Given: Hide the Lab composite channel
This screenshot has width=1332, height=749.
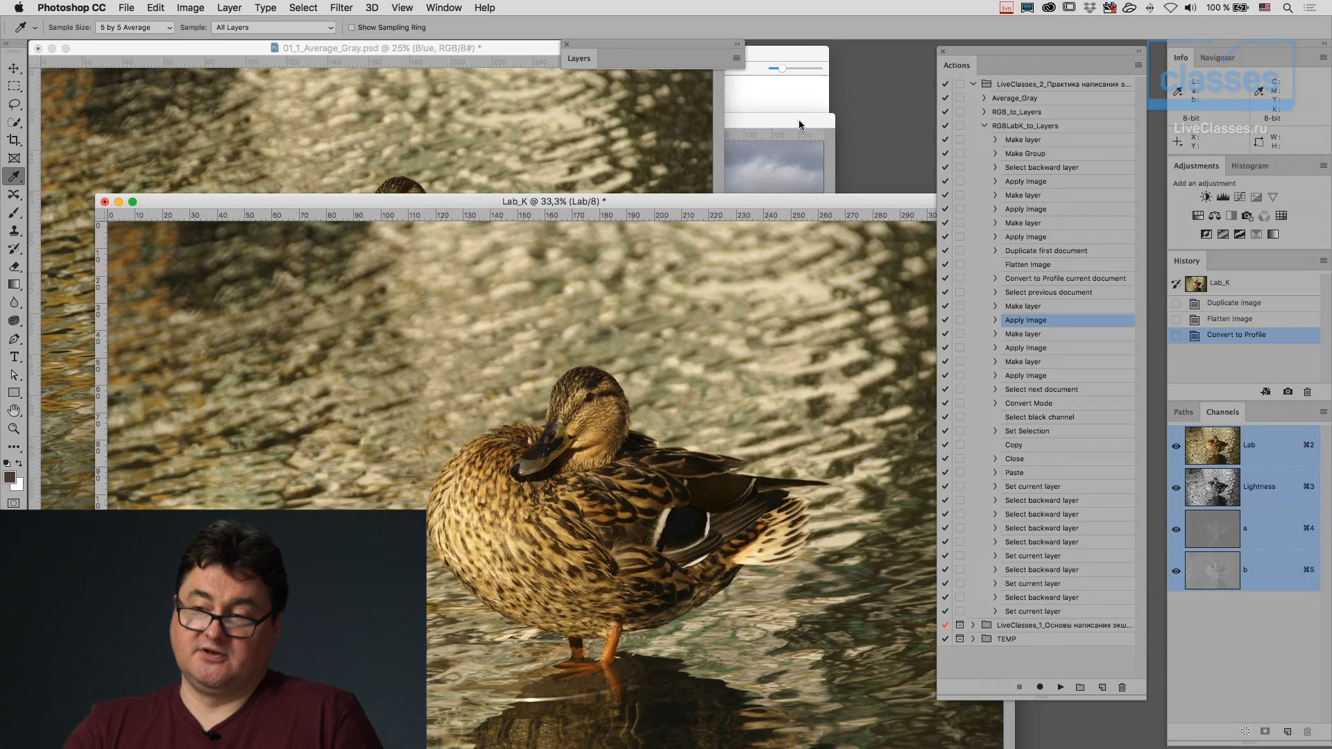Looking at the screenshot, I should [x=1176, y=446].
